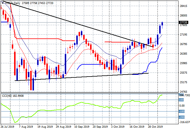Click the 7 Aug 2019 date label
Viewport: 190px width, 130px height.
26,127
